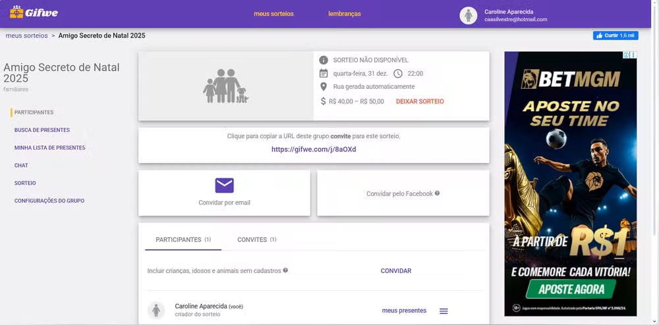Click the BETMGM logo in the ad
Viewport: 659px width, 325px height.
[x=570, y=79]
